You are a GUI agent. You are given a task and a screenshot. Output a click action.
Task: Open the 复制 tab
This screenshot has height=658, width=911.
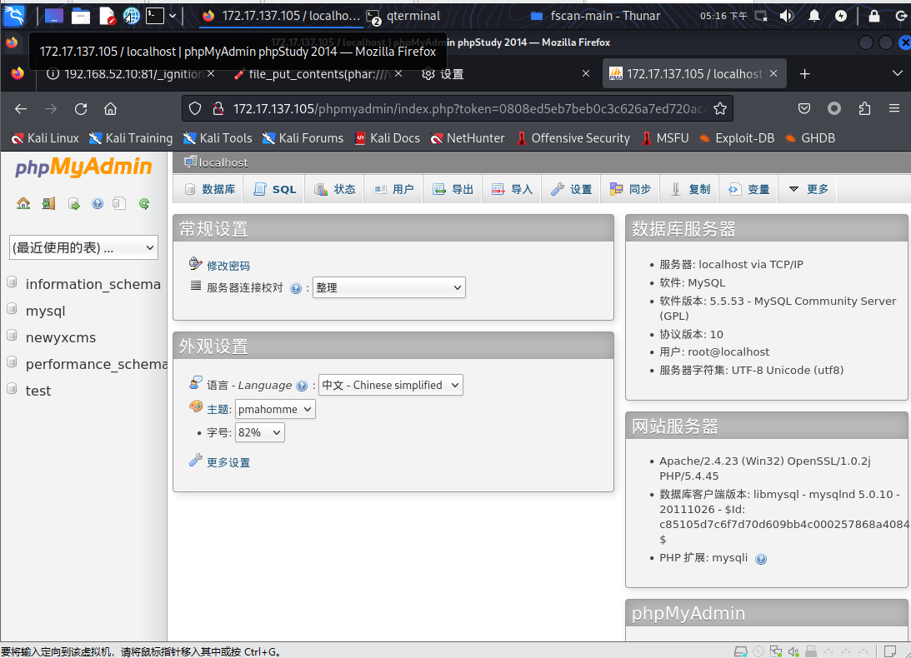tap(689, 189)
